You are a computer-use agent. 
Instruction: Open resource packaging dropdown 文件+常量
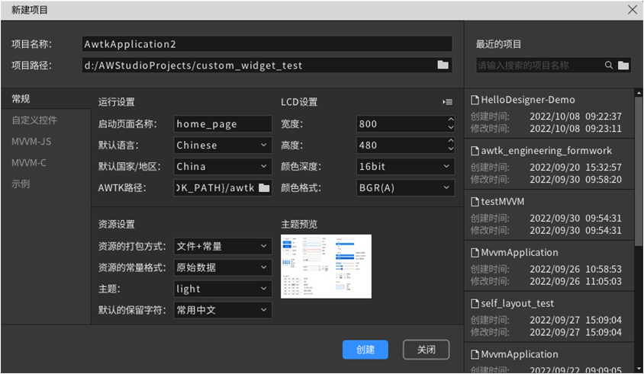tap(223, 246)
